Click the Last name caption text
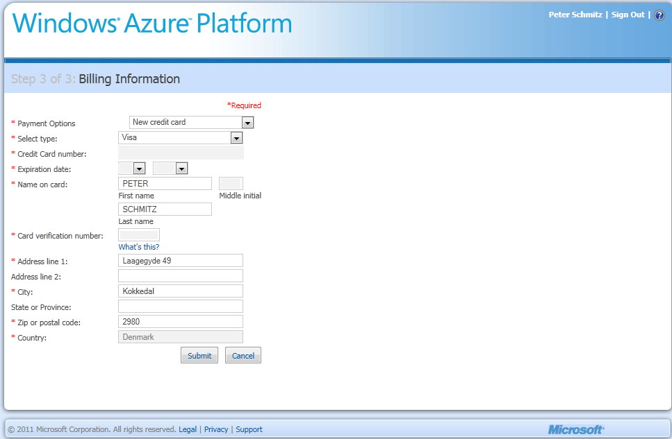Screen dimensions: 672x439 (x=136, y=221)
